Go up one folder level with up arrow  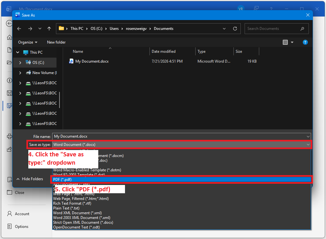pos(49,29)
